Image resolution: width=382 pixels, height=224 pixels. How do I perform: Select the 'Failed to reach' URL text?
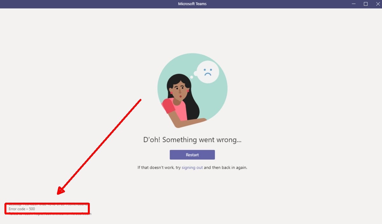click(50, 213)
